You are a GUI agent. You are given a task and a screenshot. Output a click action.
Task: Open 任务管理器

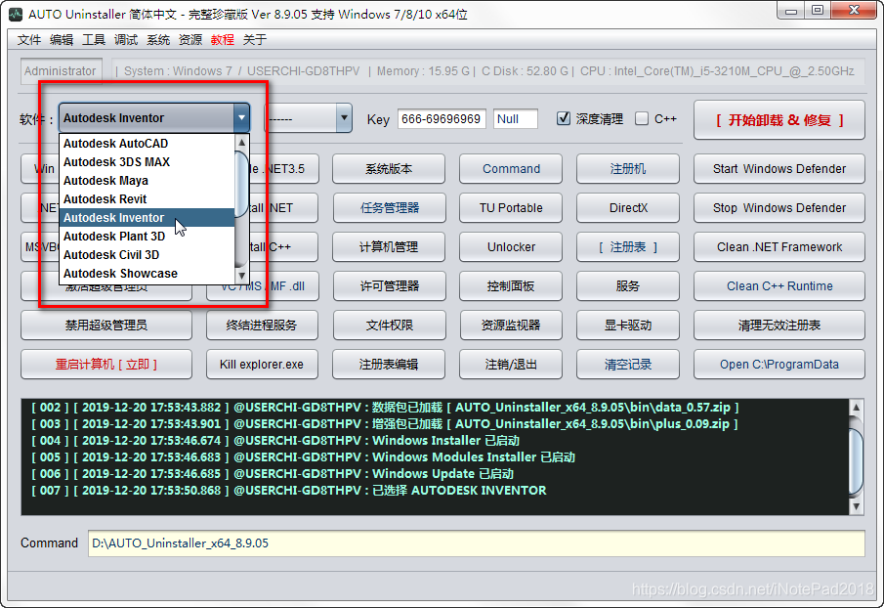coord(389,207)
